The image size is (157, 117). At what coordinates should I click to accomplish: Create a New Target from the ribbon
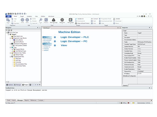click(71, 20)
